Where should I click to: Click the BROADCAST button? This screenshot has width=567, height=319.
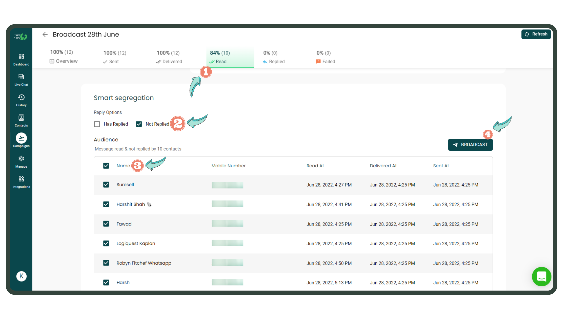coord(470,145)
